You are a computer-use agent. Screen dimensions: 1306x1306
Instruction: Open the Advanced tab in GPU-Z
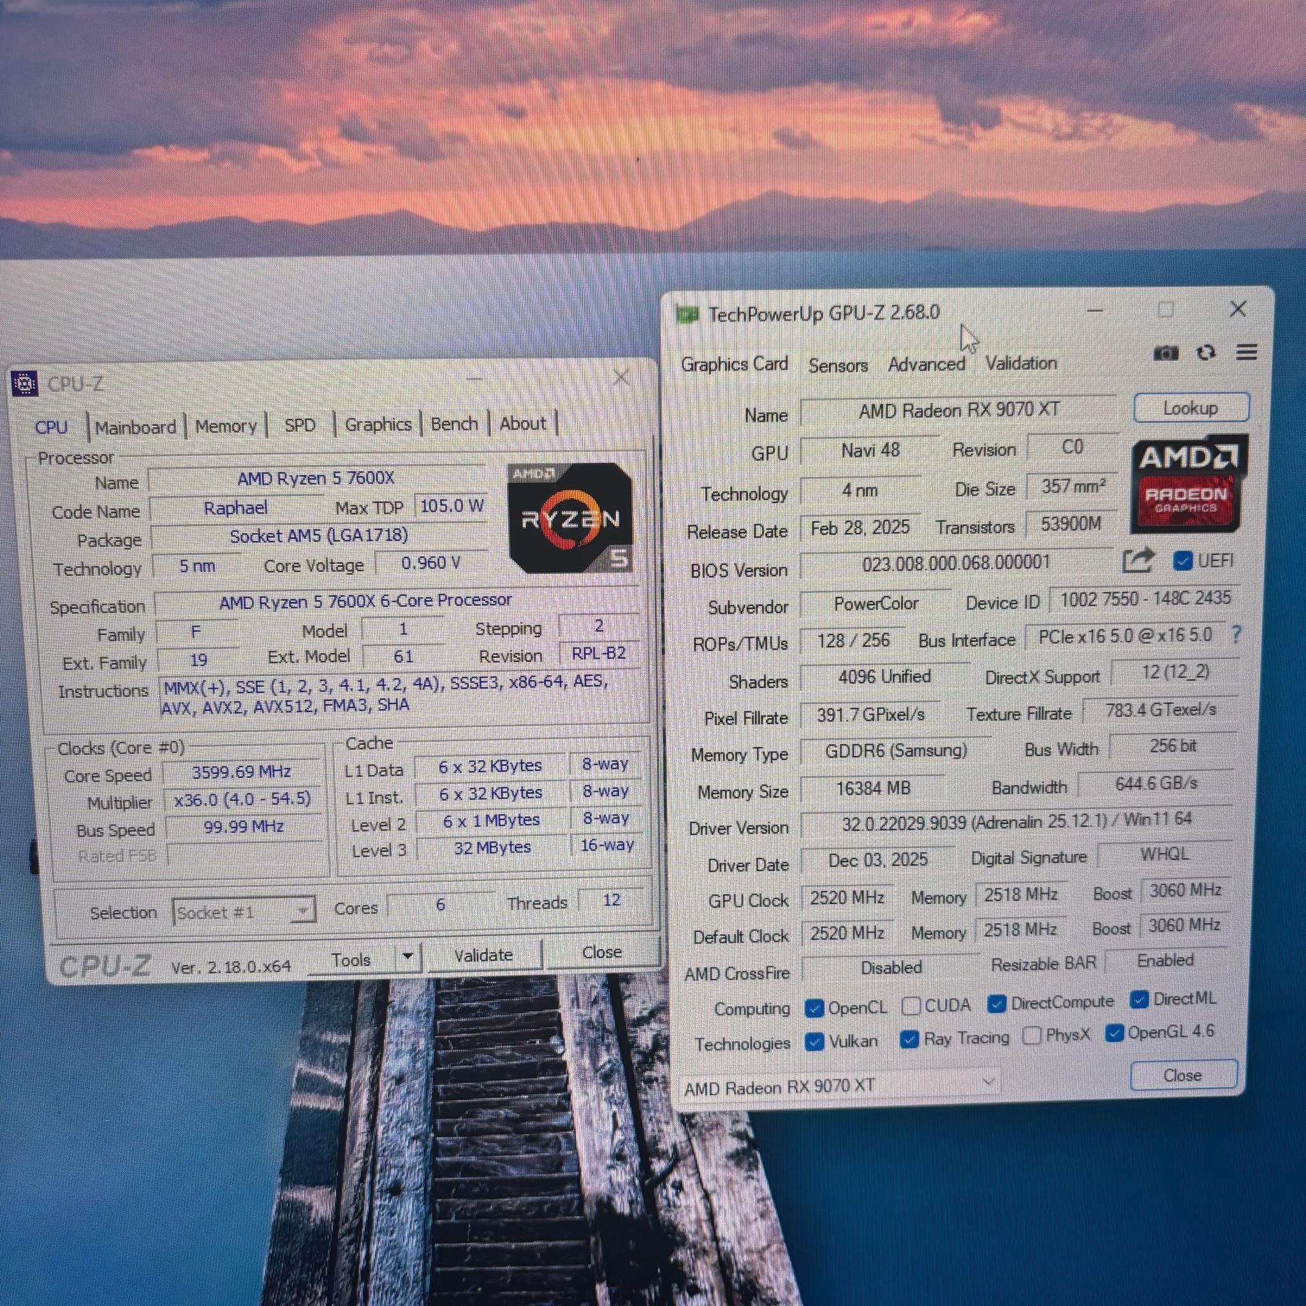[926, 364]
